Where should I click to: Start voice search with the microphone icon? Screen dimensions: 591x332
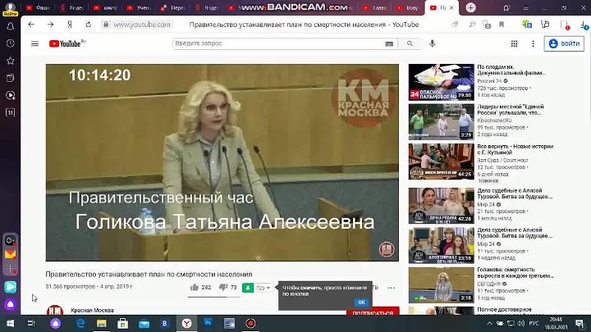point(433,43)
